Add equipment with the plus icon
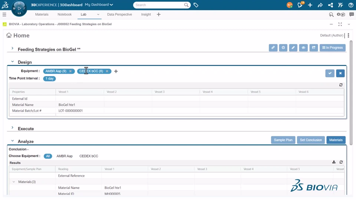The width and height of the screenshot is (356, 200). click(116, 71)
